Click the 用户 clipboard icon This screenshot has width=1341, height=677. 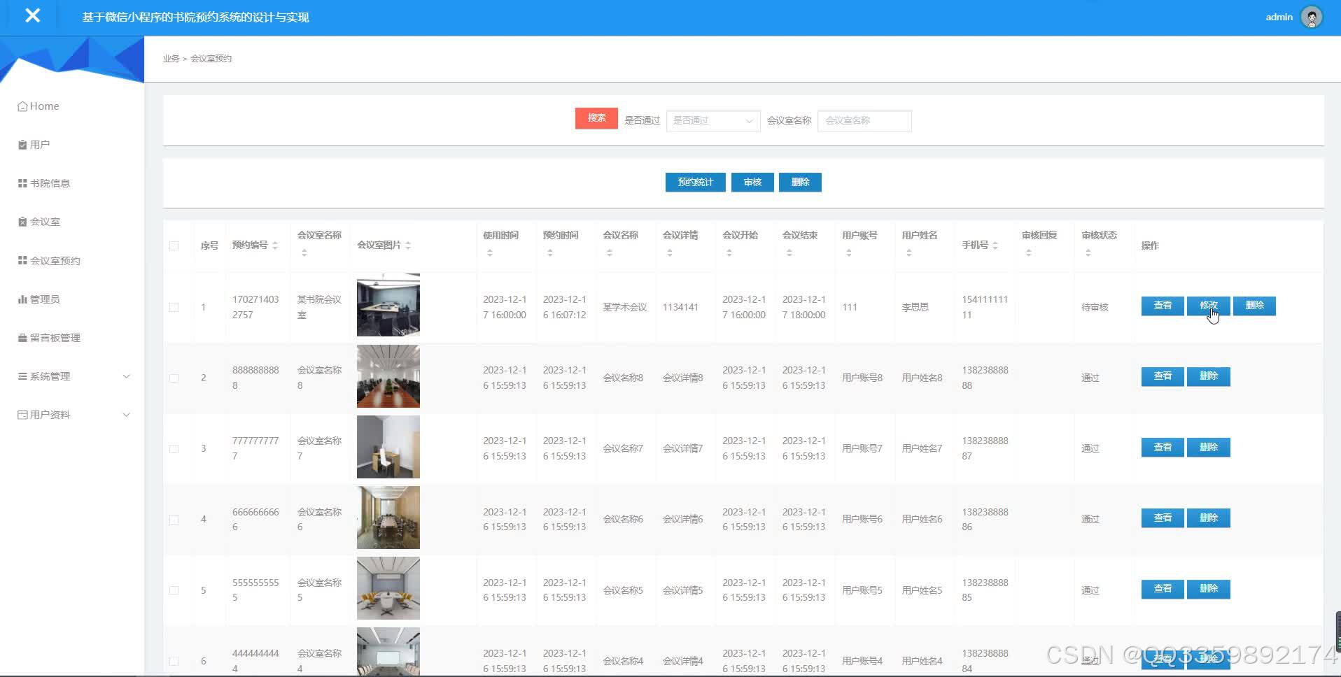pyautogui.click(x=22, y=145)
